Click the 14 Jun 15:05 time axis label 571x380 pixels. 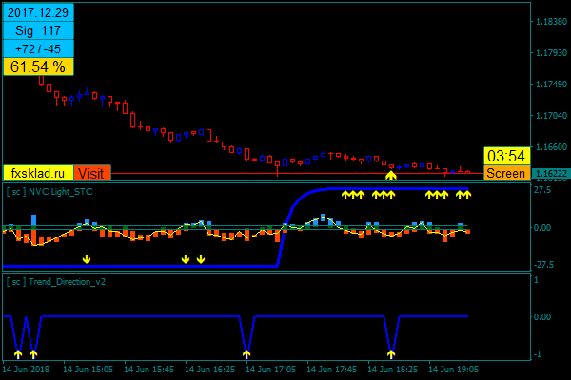point(89,370)
